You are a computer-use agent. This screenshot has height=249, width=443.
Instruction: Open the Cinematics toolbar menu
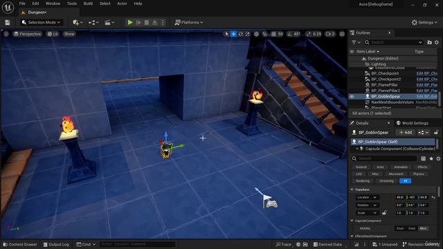[x=109, y=22]
